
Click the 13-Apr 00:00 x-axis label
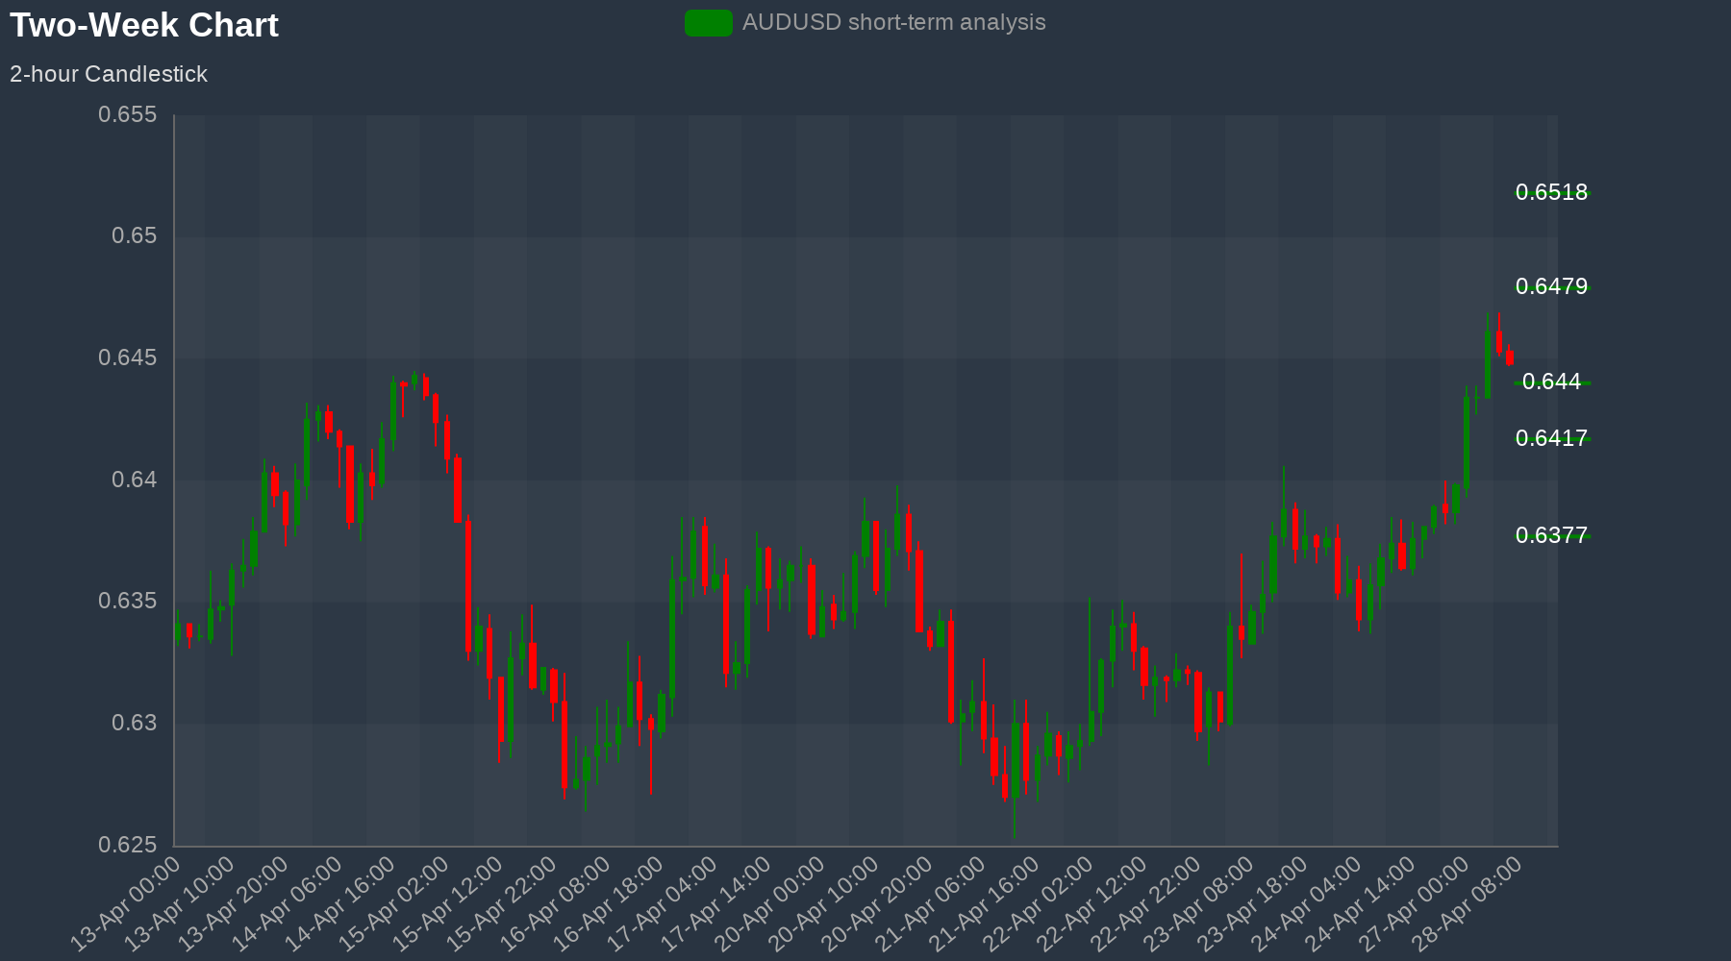point(128,903)
